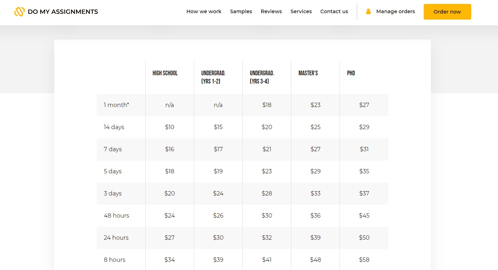Click the $45 PhD price for 48 hours
This screenshot has width=498, height=270.
coord(364,215)
